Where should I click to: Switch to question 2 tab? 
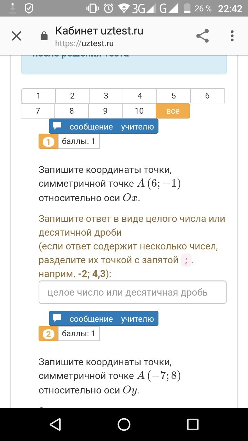pos(72,96)
